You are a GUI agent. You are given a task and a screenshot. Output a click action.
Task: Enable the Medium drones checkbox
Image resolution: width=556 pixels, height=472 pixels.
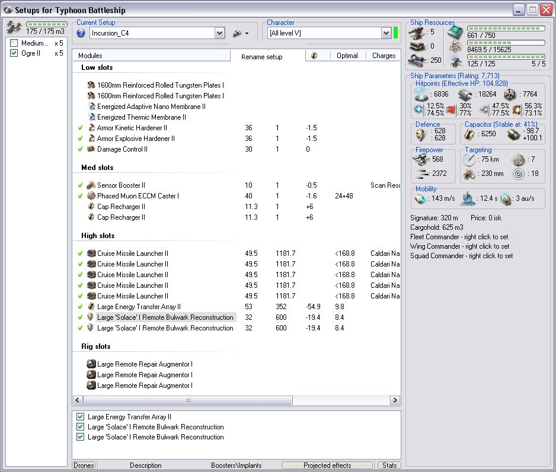click(x=14, y=43)
